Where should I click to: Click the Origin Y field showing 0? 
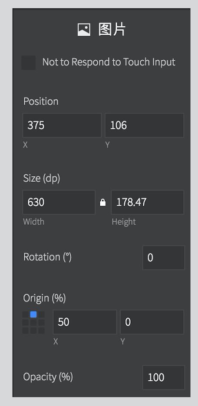(152, 322)
